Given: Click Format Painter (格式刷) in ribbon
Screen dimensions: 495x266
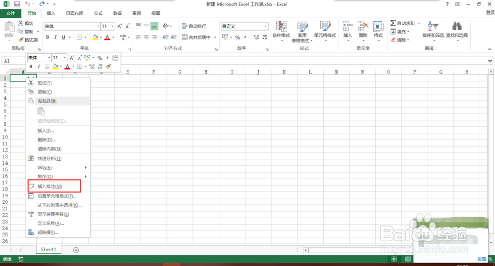Looking at the screenshot, I should pyautogui.click(x=28, y=39).
